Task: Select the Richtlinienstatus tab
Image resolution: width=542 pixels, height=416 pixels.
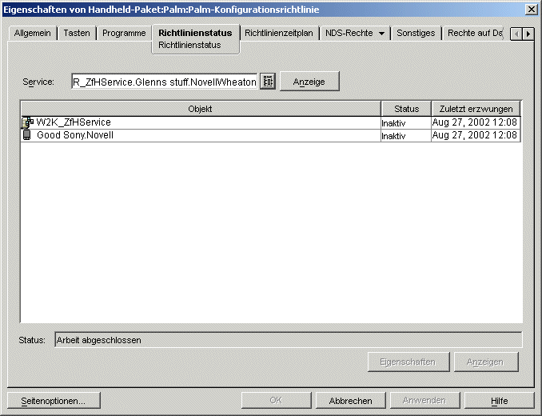Action: pyautogui.click(x=195, y=33)
